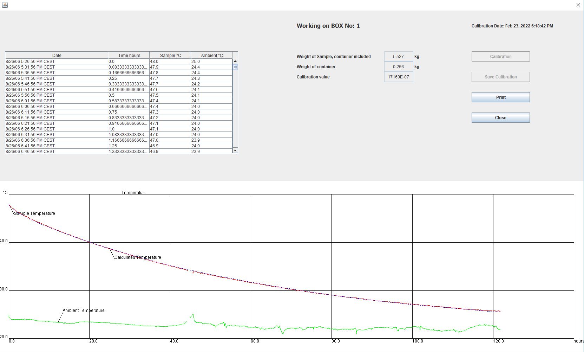This screenshot has height=352, width=584.
Task: Select row dated 8/26/06 6:26:56 PM CEST
Action: (x=119, y=129)
